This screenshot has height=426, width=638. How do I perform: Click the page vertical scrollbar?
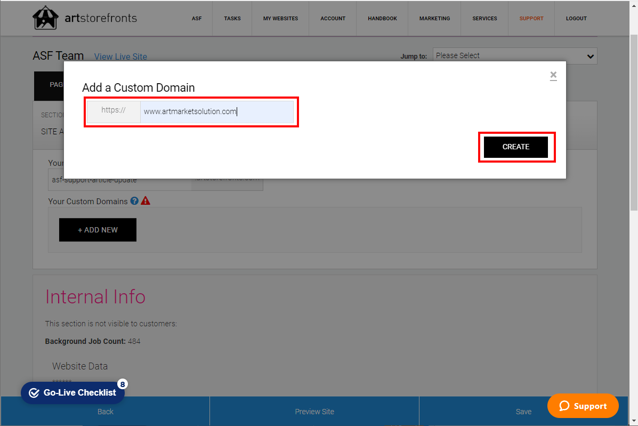tap(634, 122)
